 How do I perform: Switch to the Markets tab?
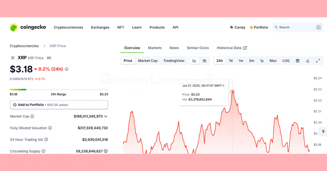coord(155,48)
